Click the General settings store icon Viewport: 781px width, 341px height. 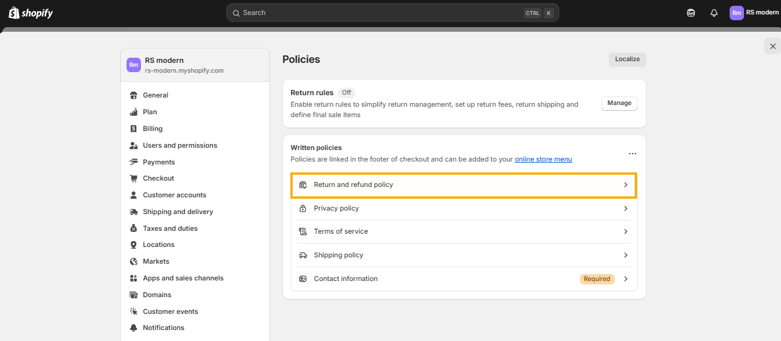133,95
